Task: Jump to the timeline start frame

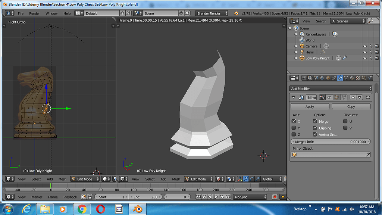Action: (x=198, y=197)
